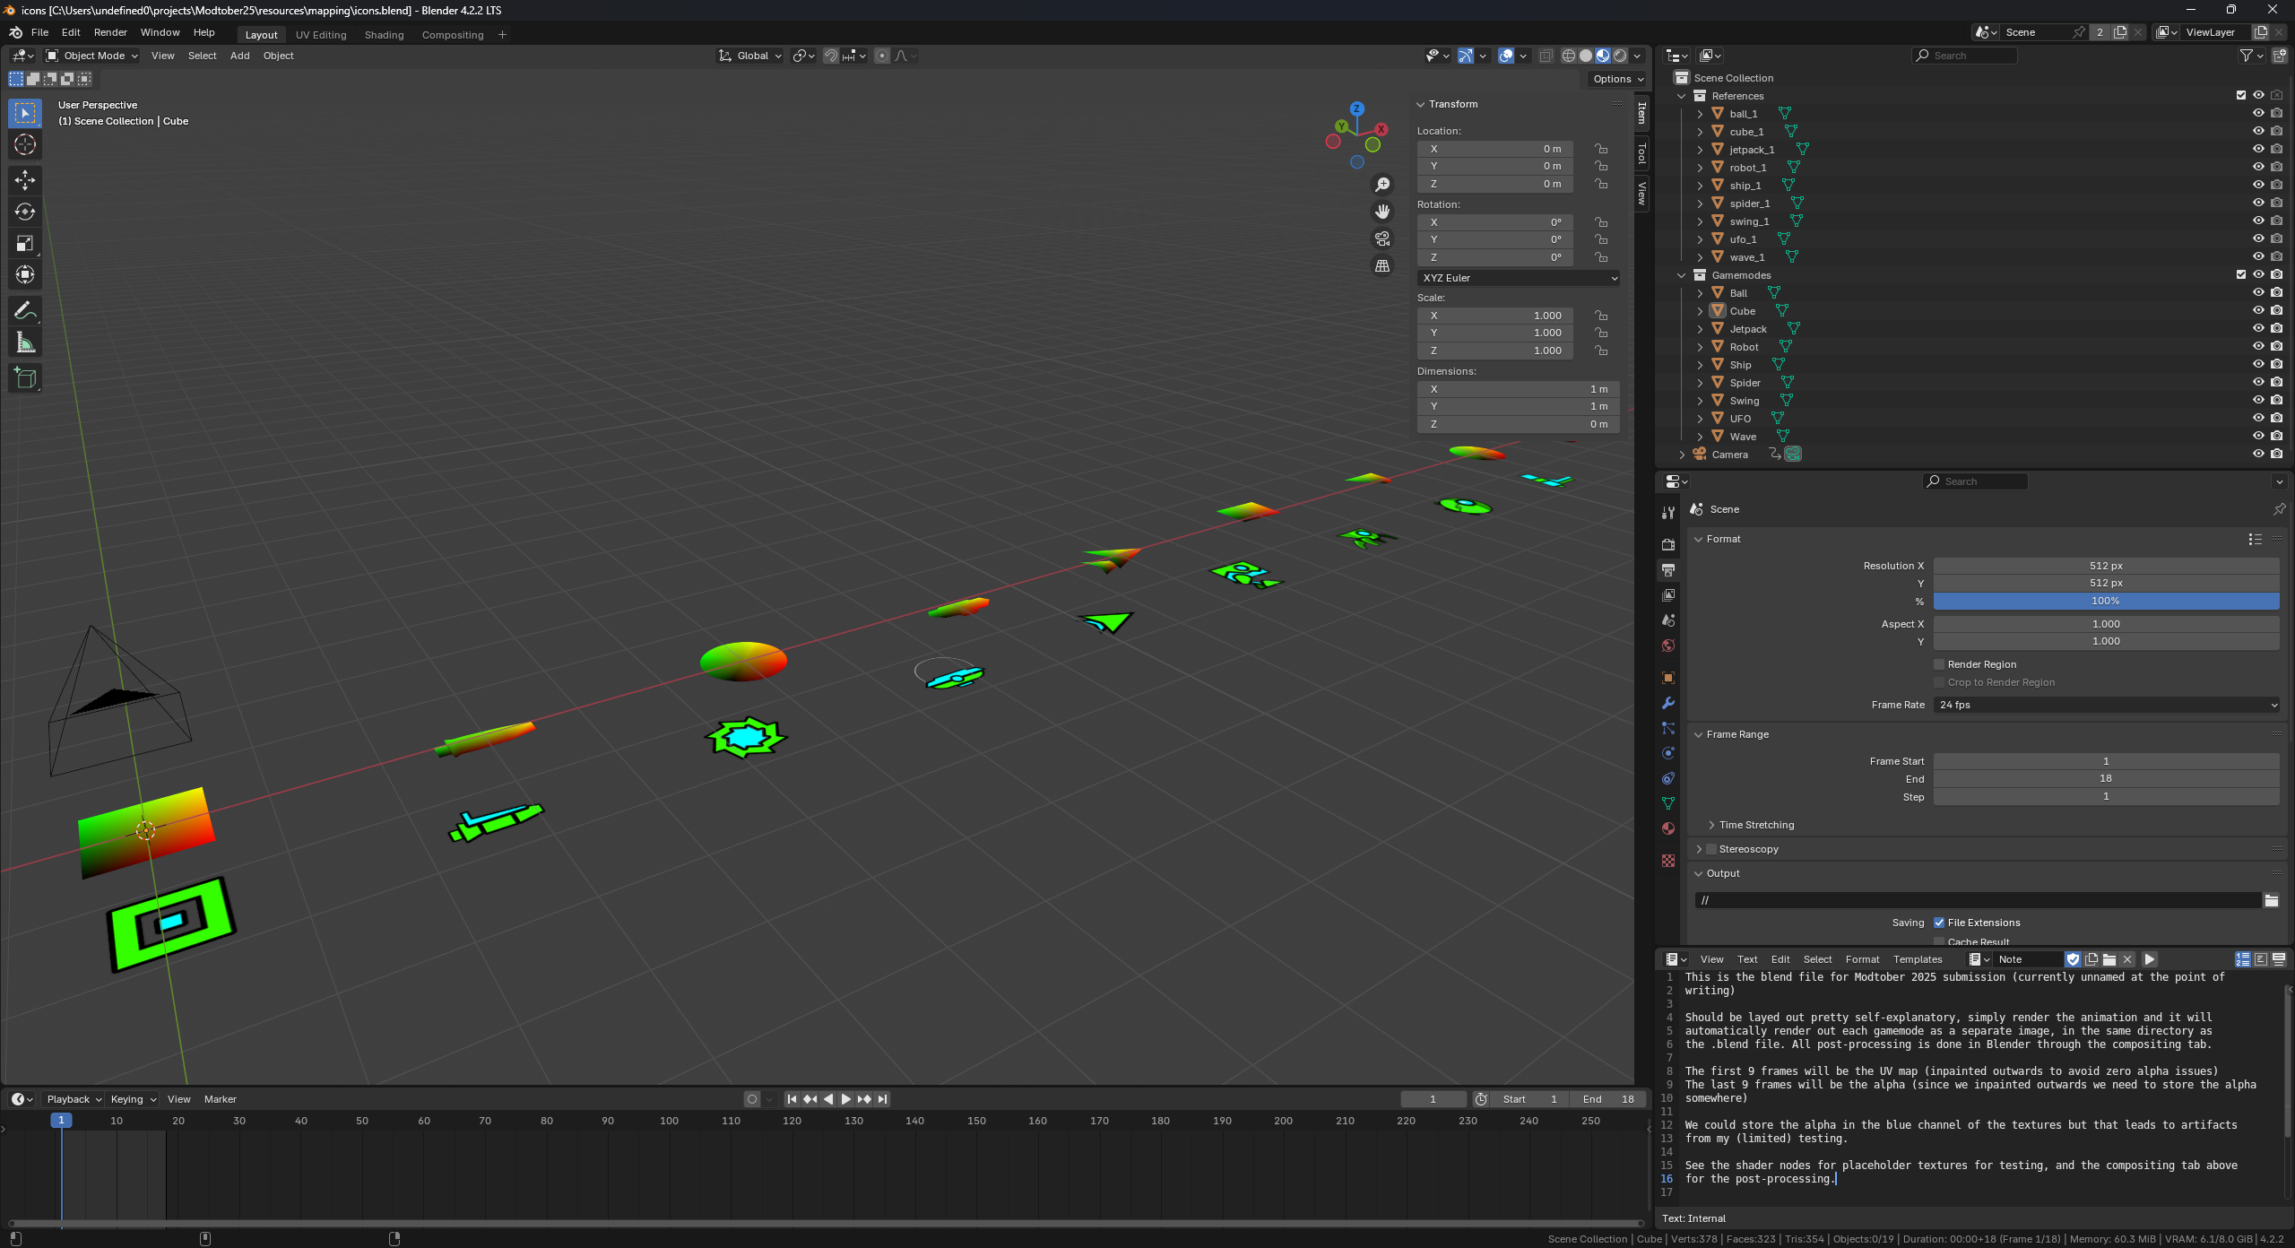Select the Measure tool

coord(24,342)
